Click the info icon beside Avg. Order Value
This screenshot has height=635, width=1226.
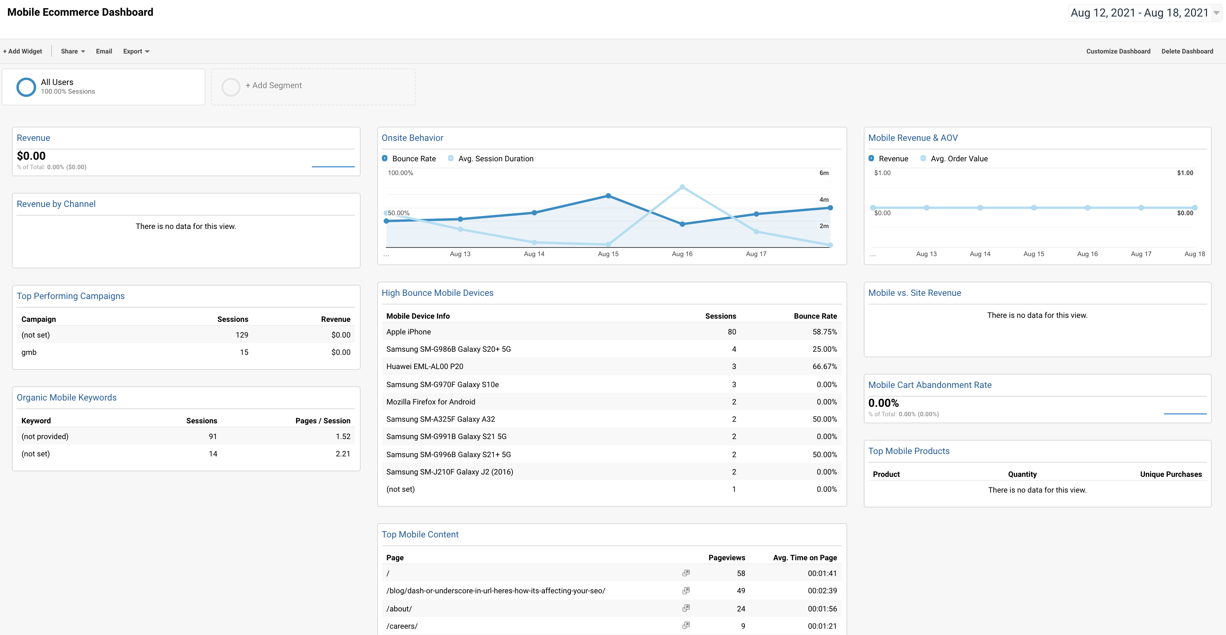pos(923,159)
